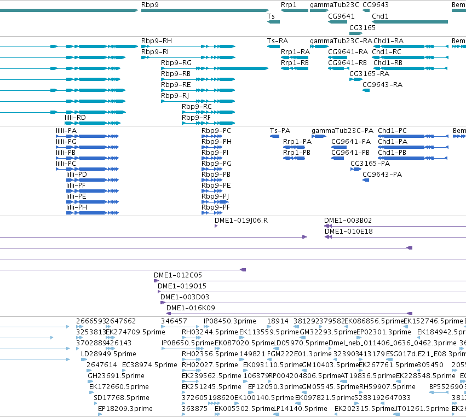The height and width of the screenshot is (417, 466).
Task: Open the 'Rrp1-PA' protein label
Action: pyautogui.click(x=297, y=142)
